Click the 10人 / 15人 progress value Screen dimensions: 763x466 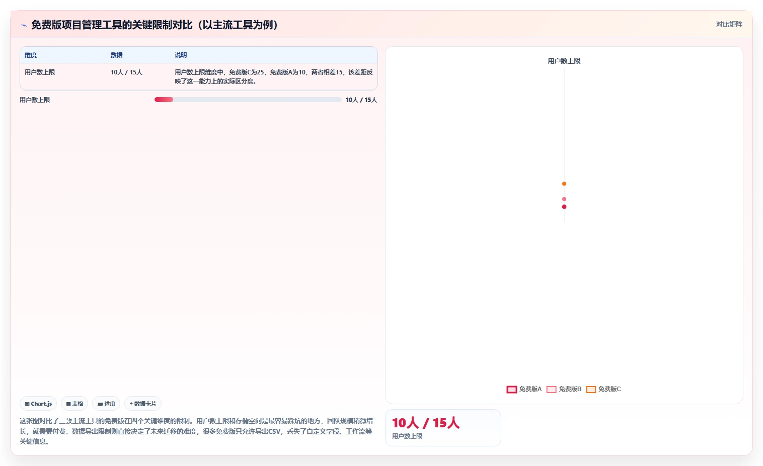(361, 100)
